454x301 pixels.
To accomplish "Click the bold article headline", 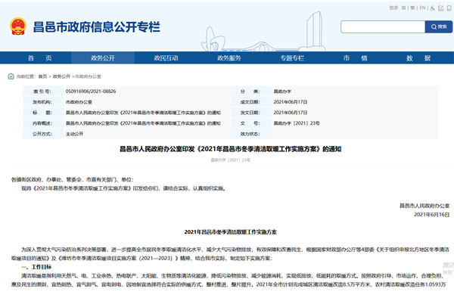I will point(231,149).
